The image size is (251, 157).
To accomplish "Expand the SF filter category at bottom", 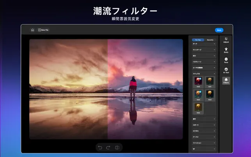I will 204,149.
